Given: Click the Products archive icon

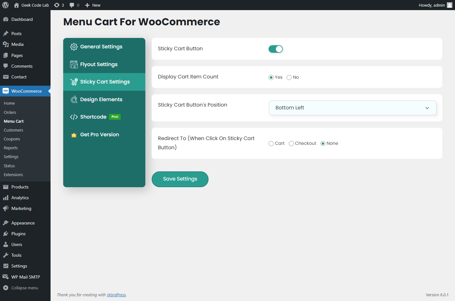Looking at the screenshot, I should pos(6,187).
